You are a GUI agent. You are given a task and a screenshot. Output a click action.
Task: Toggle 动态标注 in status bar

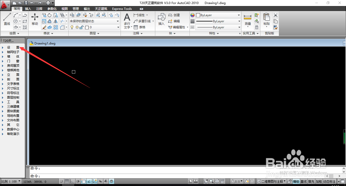click(329, 181)
